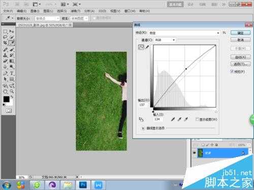The image size is (254, 190).
Task: Select the Lasso tool
Action: click(5, 37)
